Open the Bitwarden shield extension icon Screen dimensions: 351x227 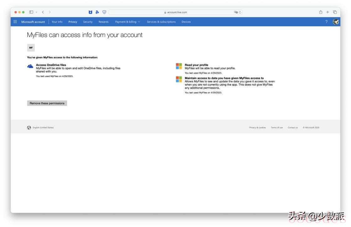coord(91,12)
